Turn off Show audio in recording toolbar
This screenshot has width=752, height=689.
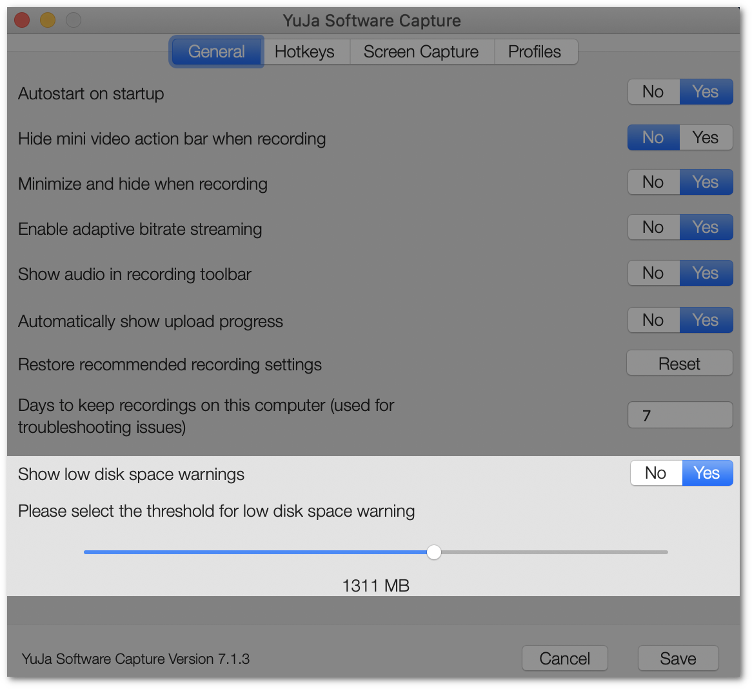653,273
